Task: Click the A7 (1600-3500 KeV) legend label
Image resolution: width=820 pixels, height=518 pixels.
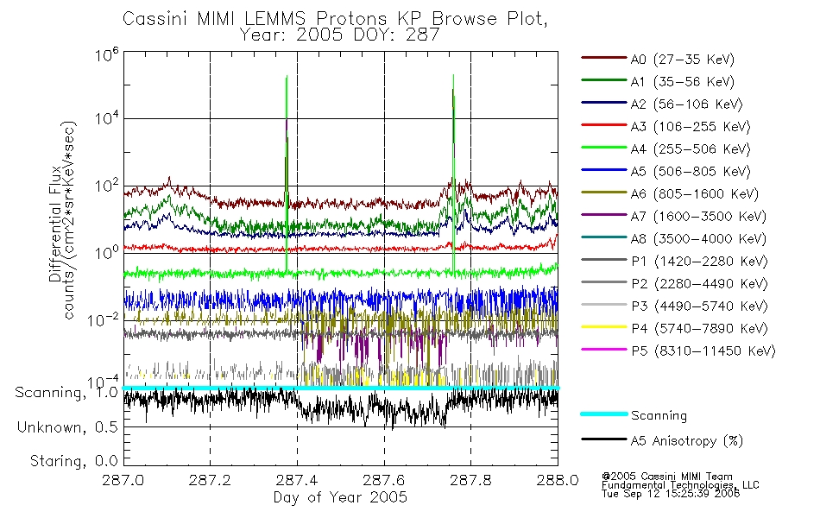Action: tap(698, 217)
